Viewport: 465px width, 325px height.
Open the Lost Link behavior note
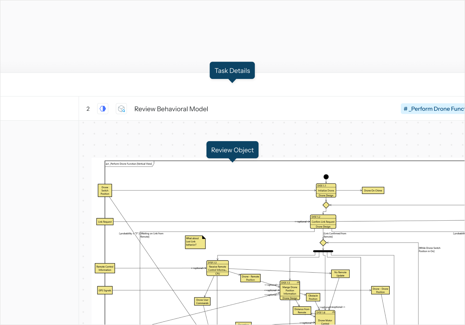(195, 242)
